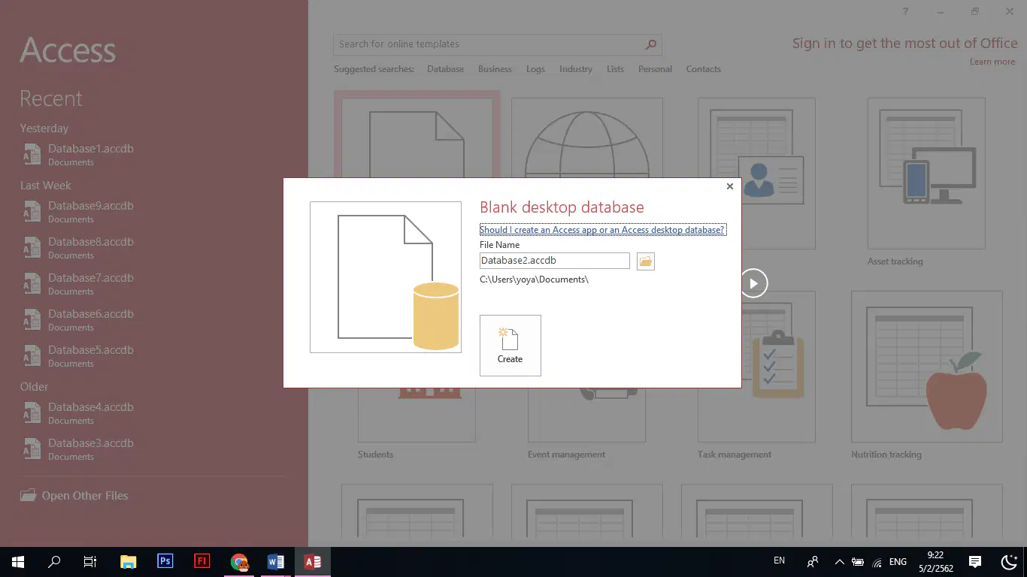Image resolution: width=1027 pixels, height=577 pixels.
Task: Switch to Chrome on the taskbar
Action: 239,561
